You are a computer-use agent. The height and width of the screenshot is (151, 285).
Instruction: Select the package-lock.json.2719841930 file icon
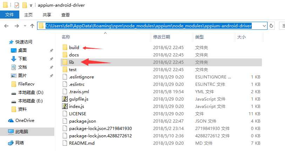pos(65,129)
